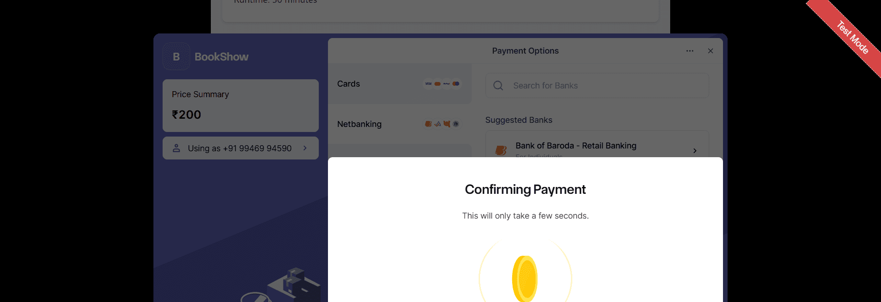Click the Axis Bank icon in the Netbanking row
Viewport: 881px width, 302px height.
coord(437,124)
